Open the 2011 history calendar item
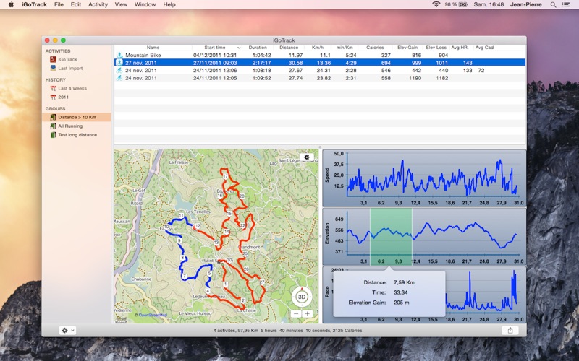 [x=64, y=97]
